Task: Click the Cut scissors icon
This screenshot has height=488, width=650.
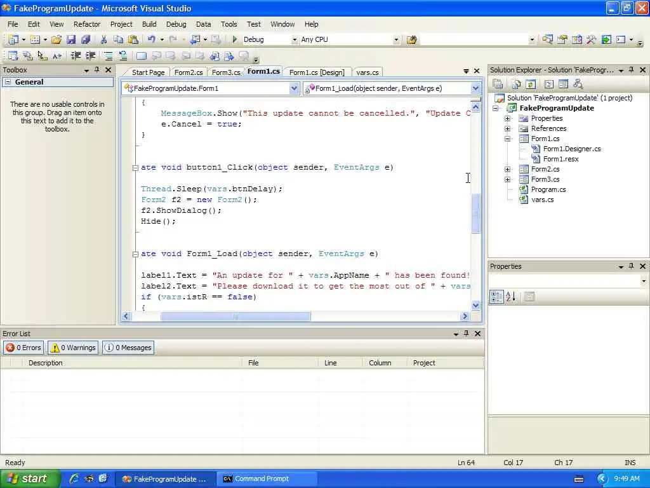Action: [103, 40]
